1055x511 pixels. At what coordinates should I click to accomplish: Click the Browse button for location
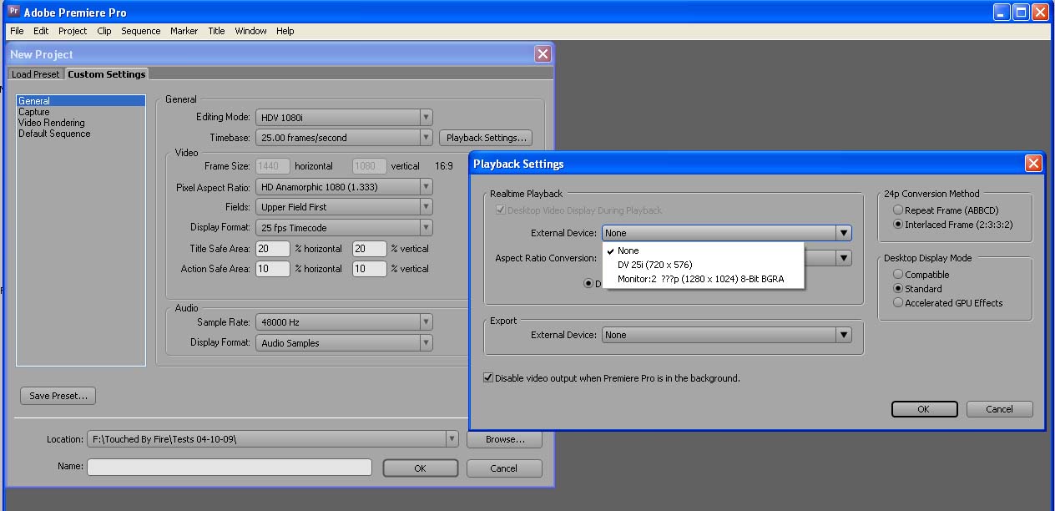coord(504,439)
